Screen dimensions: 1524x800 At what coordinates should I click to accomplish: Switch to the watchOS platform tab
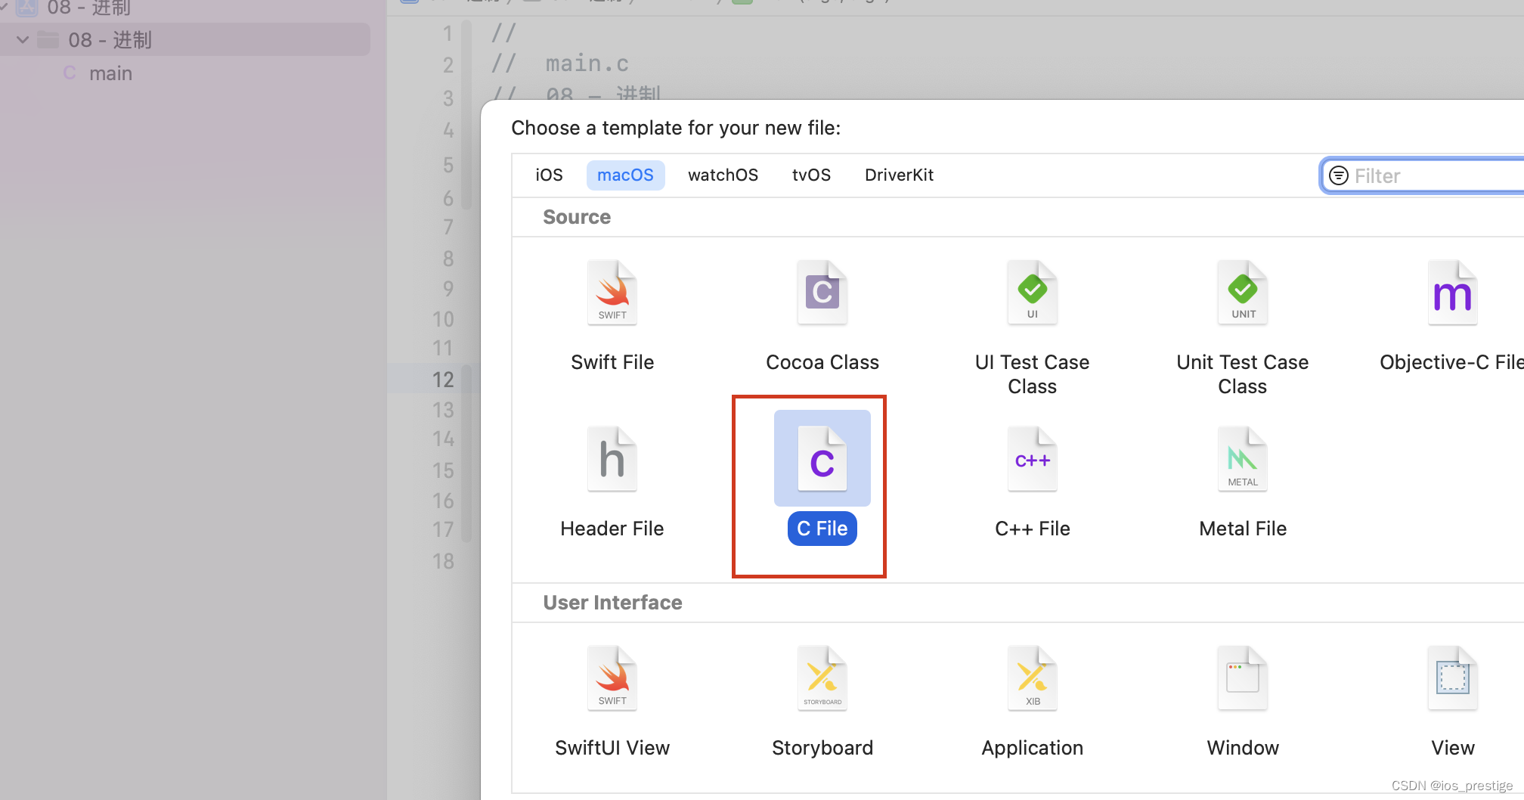[x=723, y=175]
